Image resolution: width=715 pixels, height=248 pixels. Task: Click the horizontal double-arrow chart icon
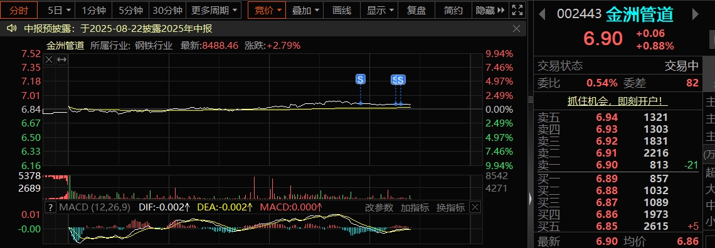pyautogui.click(x=61, y=59)
